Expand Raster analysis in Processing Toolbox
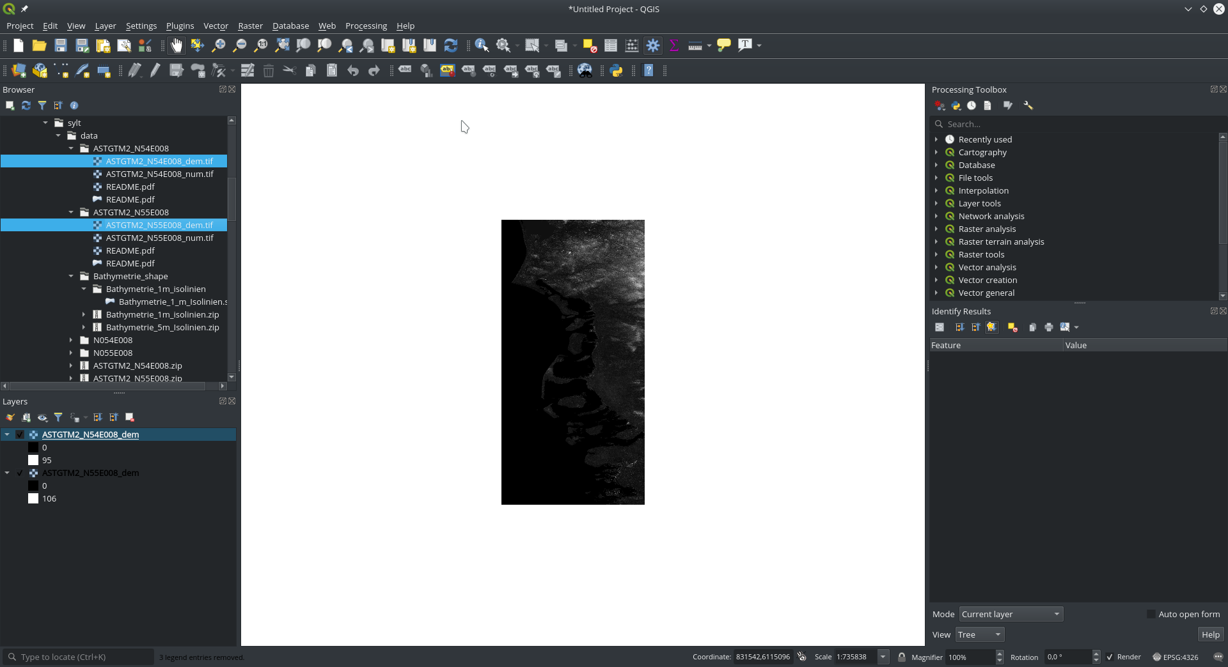Screen dimensions: 1228x667 click(938, 229)
